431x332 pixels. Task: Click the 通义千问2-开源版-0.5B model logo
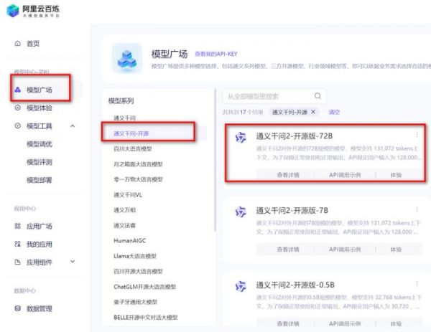point(242,286)
